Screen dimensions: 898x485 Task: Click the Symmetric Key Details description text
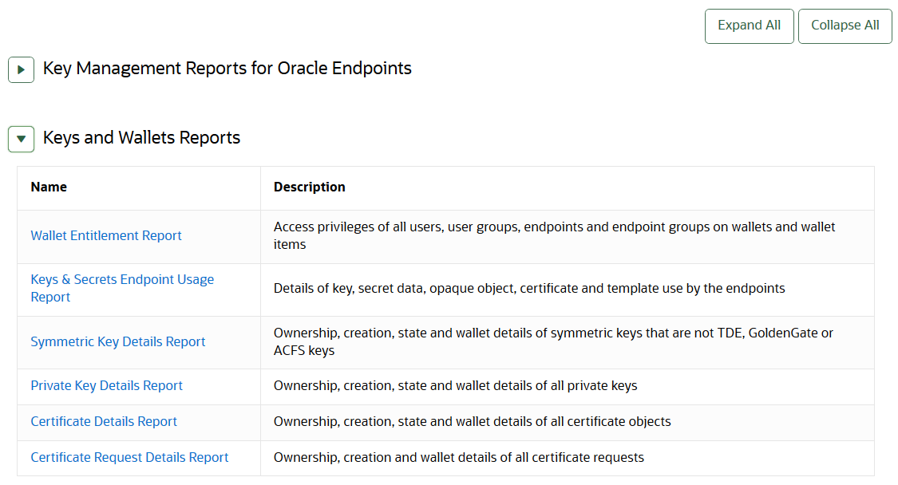click(x=553, y=341)
